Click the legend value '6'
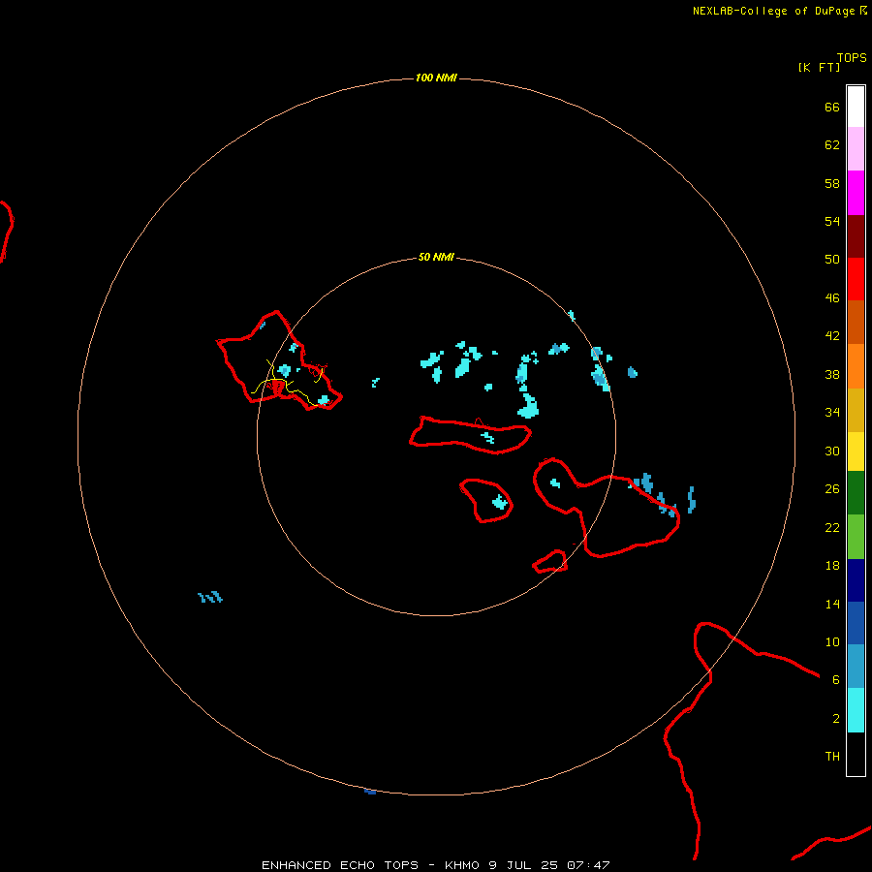Viewport: 872px width, 872px height. click(x=836, y=680)
